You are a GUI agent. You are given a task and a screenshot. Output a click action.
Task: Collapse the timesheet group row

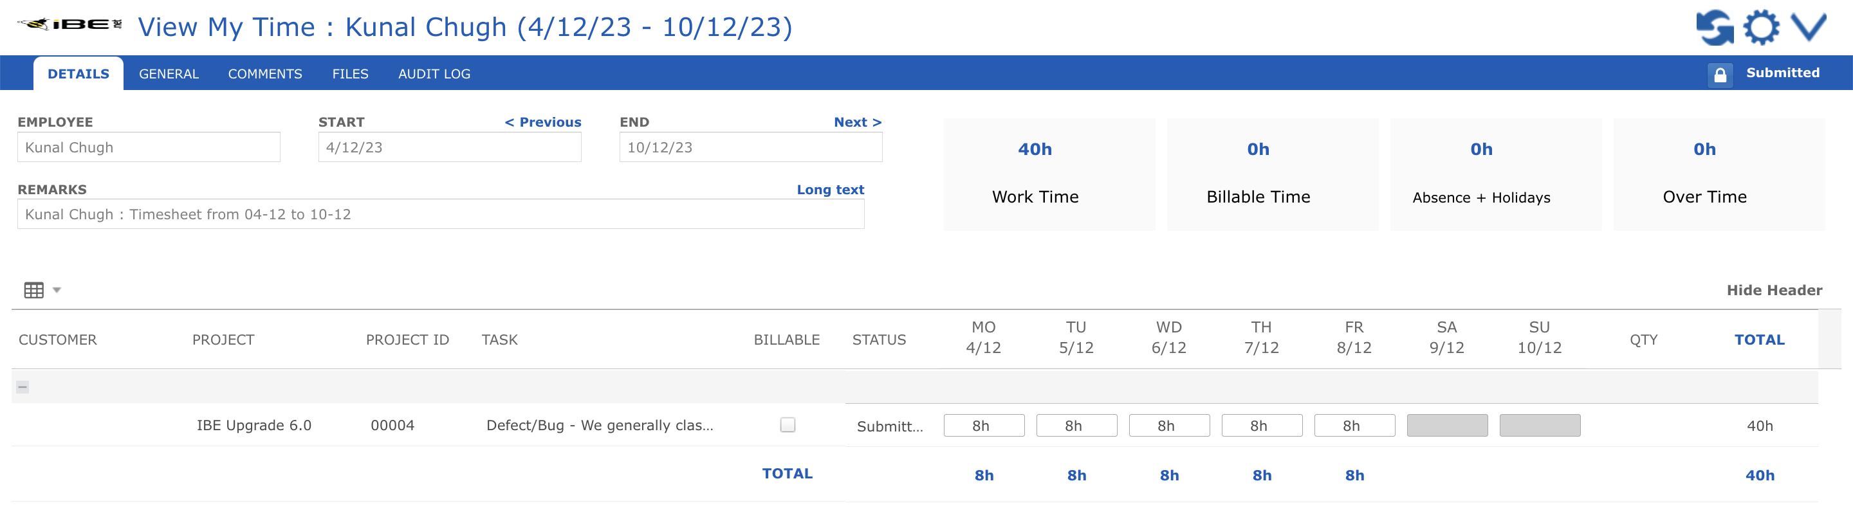pyautogui.click(x=23, y=387)
